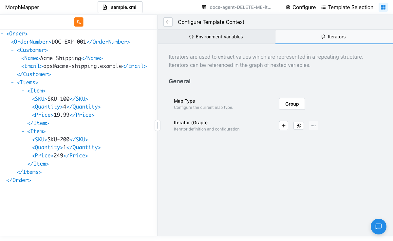
Task: Collapse the Item containing SKU-200
Action: point(23,131)
